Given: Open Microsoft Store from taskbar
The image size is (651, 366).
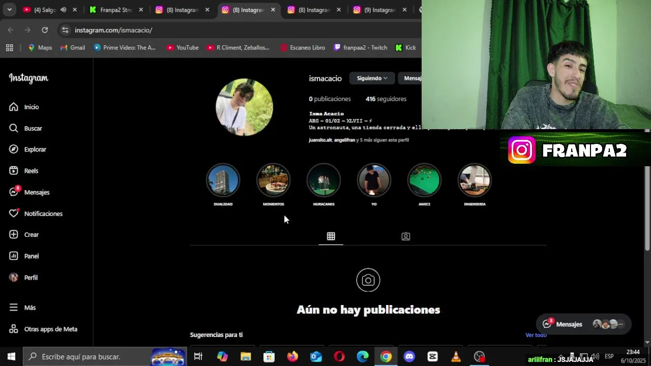Looking at the screenshot, I should click(x=269, y=357).
